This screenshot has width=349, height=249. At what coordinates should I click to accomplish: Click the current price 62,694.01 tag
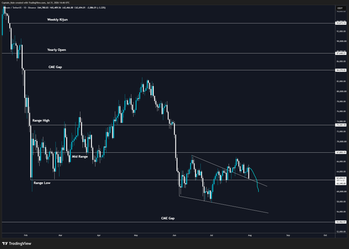click(x=341, y=178)
